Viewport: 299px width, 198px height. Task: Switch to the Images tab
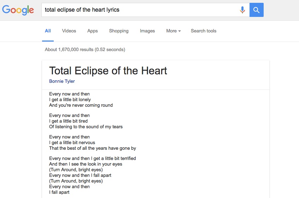[147, 31]
